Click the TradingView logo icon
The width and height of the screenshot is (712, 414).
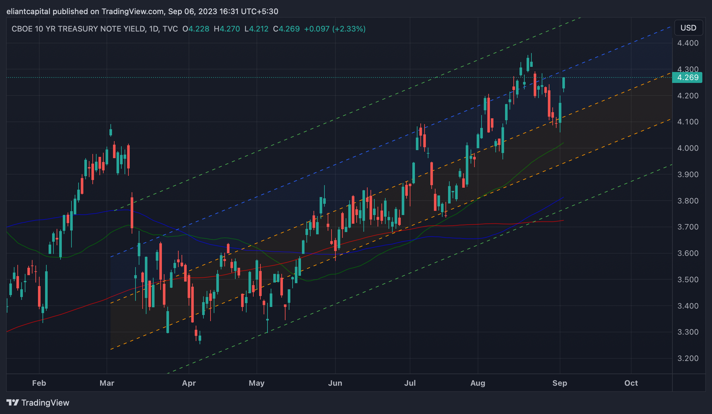click(x=13, y=402)
